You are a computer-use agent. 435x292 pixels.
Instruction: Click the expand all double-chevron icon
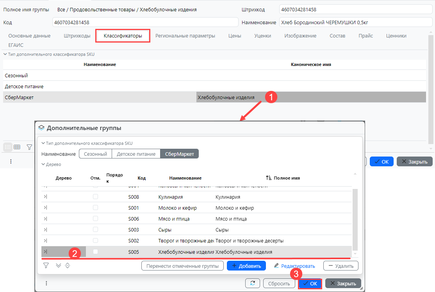pos(59,265)
